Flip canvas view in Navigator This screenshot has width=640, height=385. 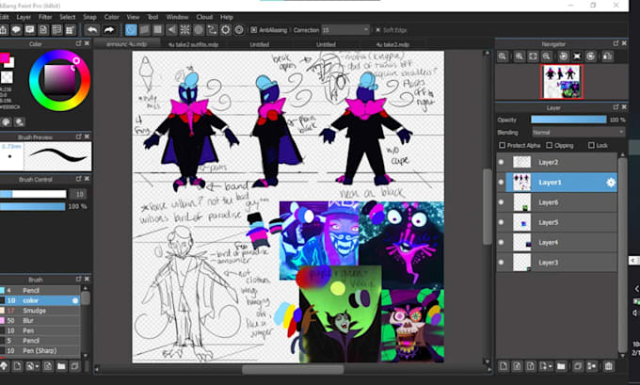tap(607, 56)
